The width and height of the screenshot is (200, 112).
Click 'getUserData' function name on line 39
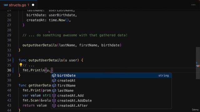[40, 85]
